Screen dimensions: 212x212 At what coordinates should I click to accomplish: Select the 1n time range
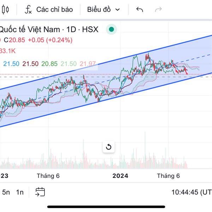coord(20,192)
